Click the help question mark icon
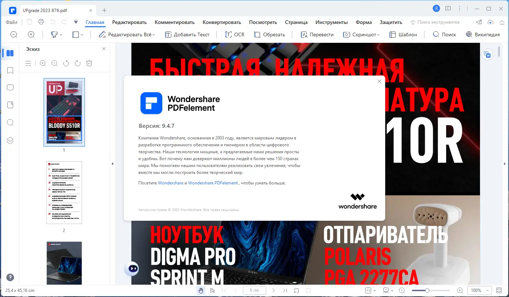The width and height of the screenshot is (509, 297). pos(10,277)
